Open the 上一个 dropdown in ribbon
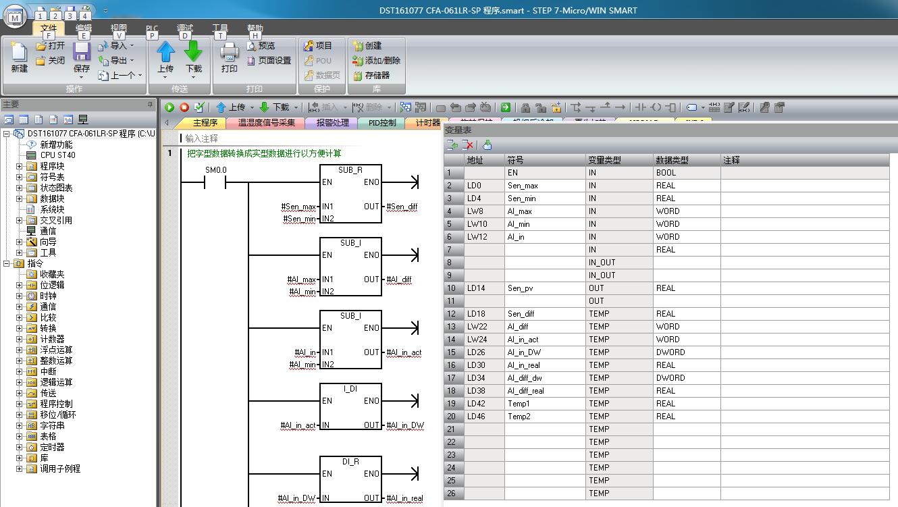Screen dimensions: 898x507 point(140,76)
